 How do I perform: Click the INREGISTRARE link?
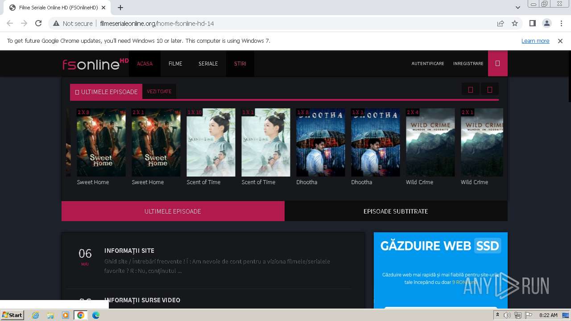(x=468, y=64)
